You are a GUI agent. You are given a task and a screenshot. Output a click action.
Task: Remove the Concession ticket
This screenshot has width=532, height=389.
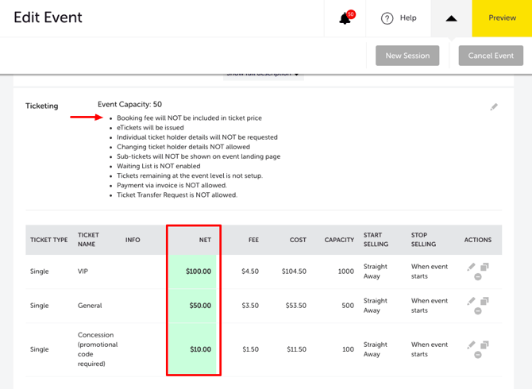click(478, 355)
